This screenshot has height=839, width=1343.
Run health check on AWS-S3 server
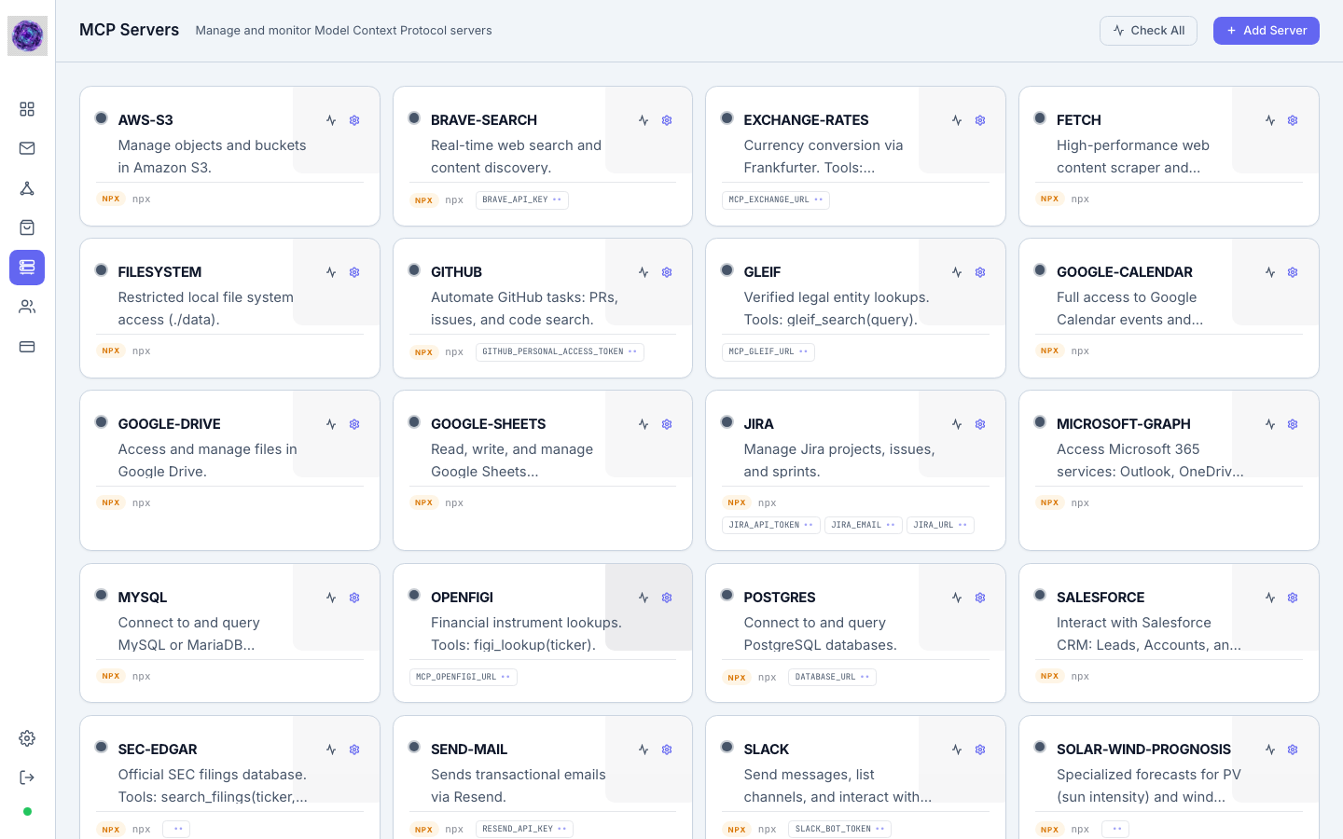pyautogui.click(x=331, y=120)
